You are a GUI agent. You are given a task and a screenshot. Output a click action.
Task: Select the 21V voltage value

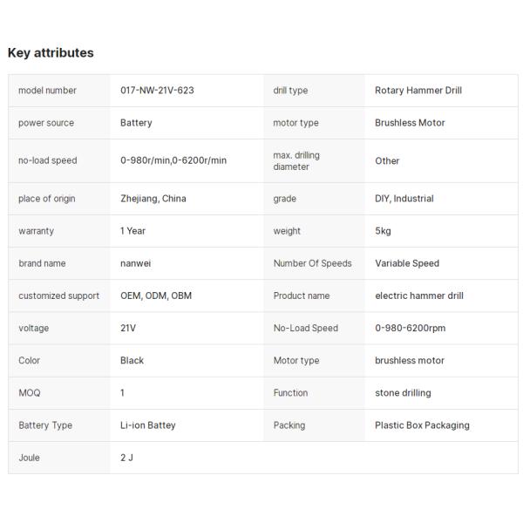pyautogui.click(x=128, y=329)
